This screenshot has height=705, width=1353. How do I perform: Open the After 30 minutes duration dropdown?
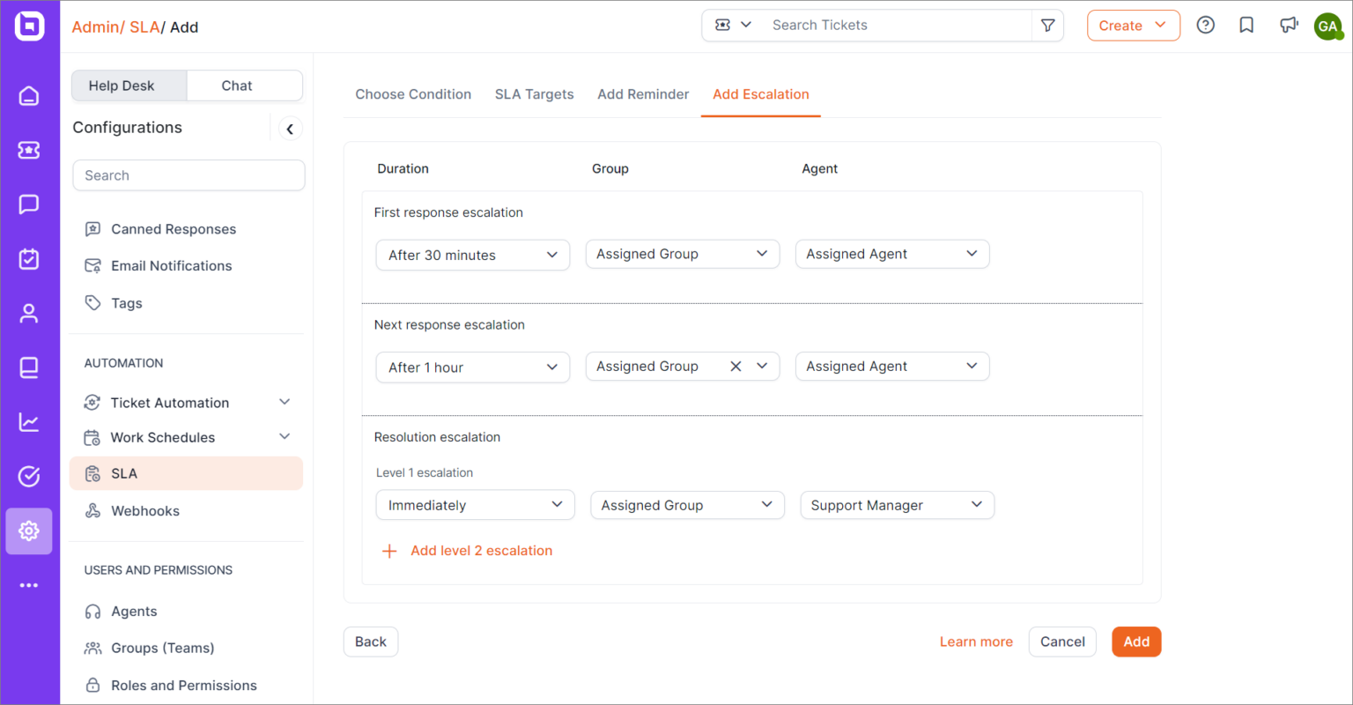click(x=472, y=254)
